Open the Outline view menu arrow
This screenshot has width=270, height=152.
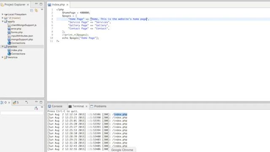[x=42, y=107]
